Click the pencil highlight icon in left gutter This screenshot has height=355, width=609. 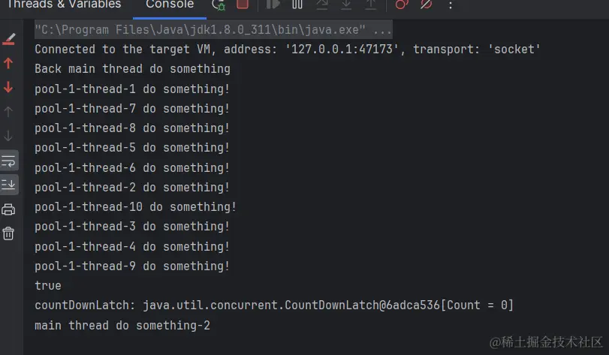[8, 39]
